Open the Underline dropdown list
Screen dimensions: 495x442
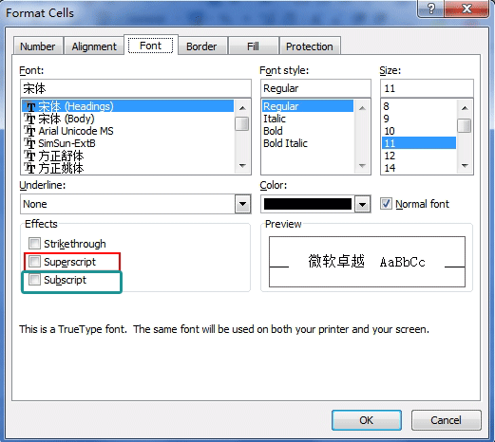tap(242, 204)
